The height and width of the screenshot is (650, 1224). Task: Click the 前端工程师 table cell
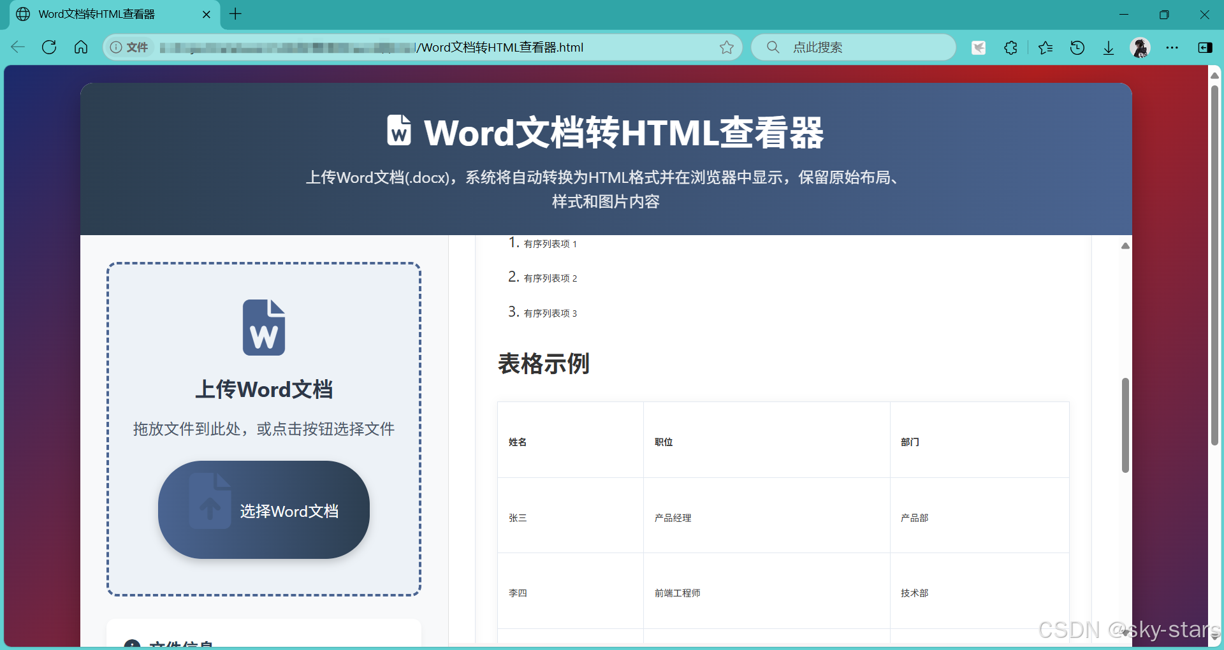767,591
